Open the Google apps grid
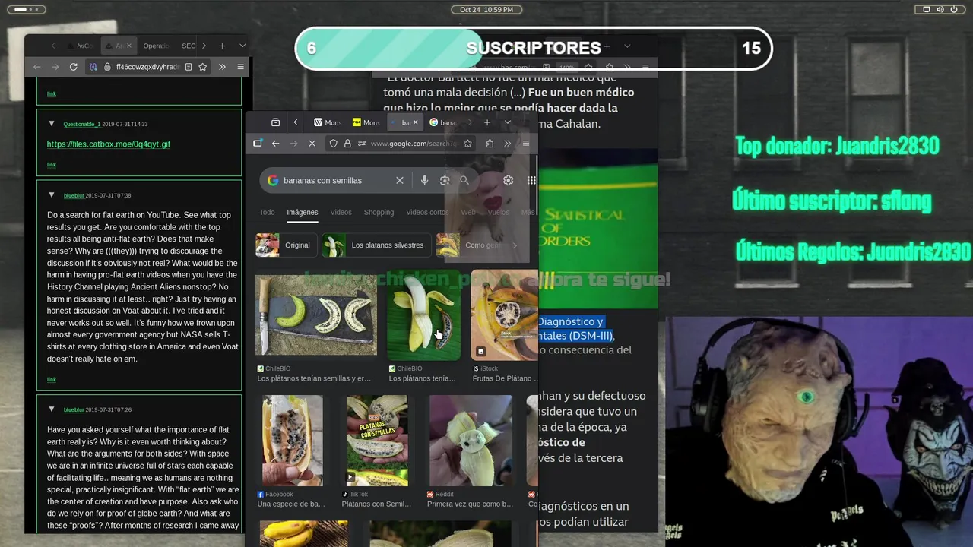 point(531,180)
